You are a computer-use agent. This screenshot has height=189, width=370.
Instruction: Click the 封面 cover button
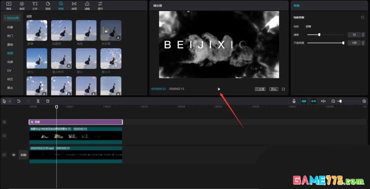coord(23,155)
